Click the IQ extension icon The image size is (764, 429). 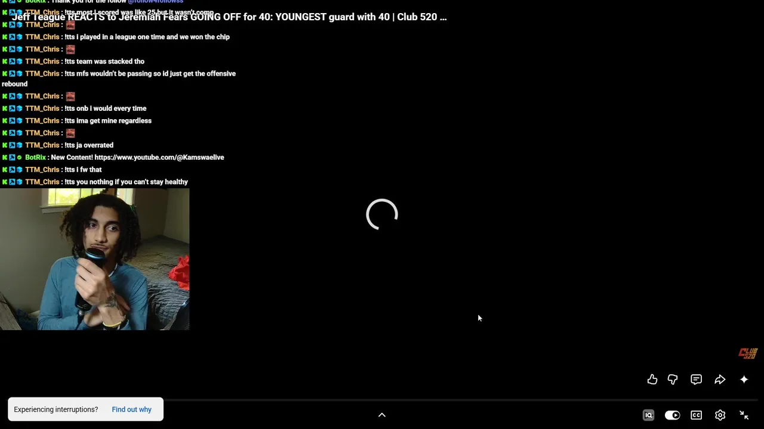pyautogui.click(x=648, y=415)
